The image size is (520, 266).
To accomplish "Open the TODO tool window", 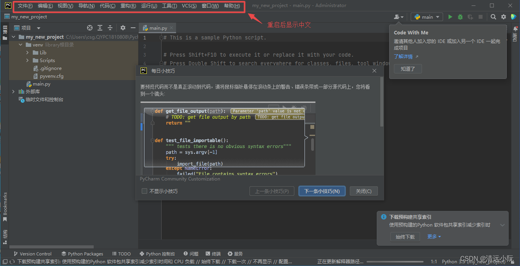I will (121, 254).
